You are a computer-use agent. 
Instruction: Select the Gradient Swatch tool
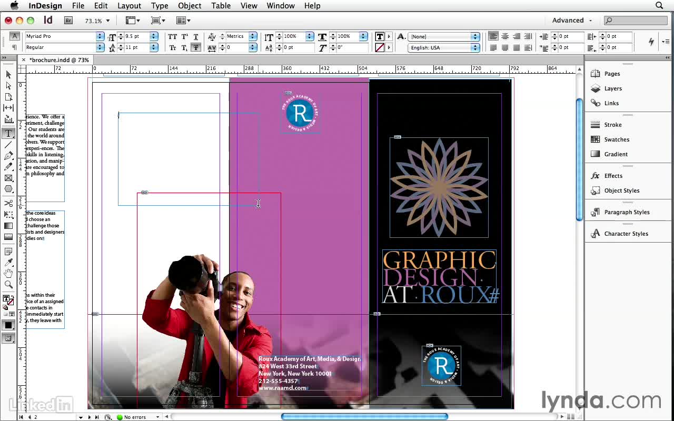[x=8, y=226]
